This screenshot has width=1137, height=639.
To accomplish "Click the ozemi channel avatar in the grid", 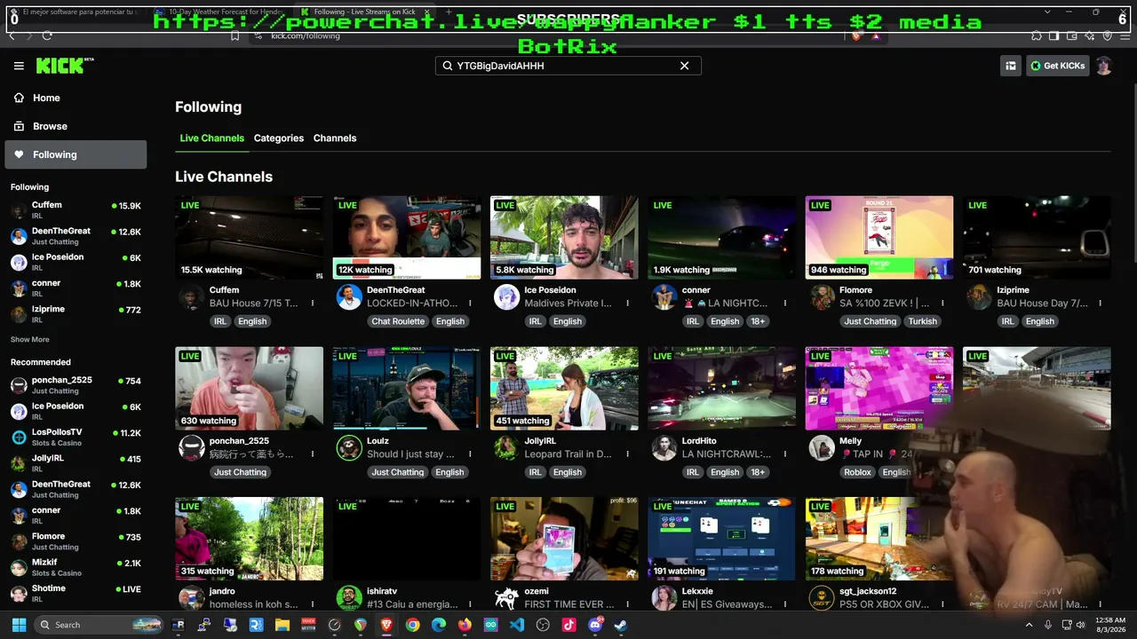I will (x=506, y=598).
